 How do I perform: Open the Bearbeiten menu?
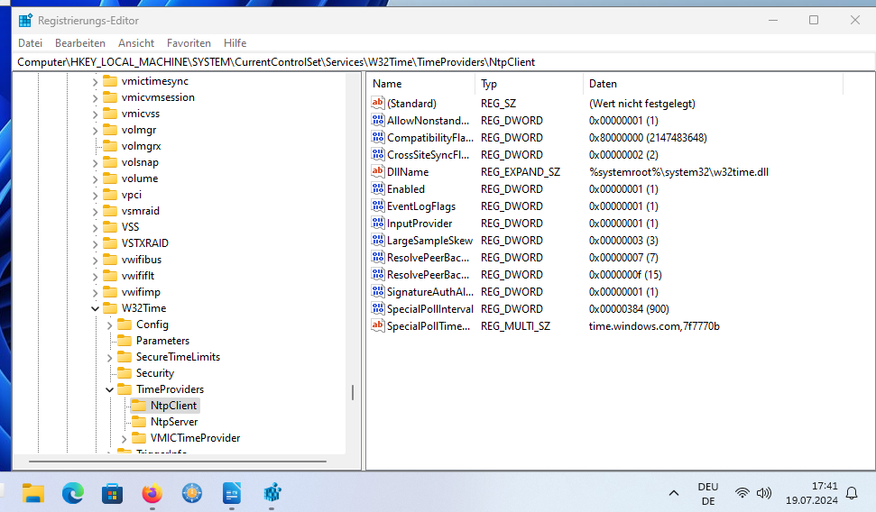click(80, 43)
